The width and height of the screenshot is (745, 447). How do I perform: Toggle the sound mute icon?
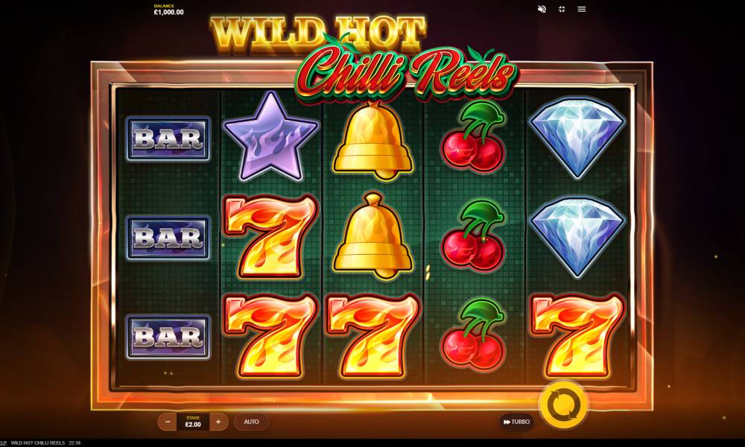tap(542, 9)
